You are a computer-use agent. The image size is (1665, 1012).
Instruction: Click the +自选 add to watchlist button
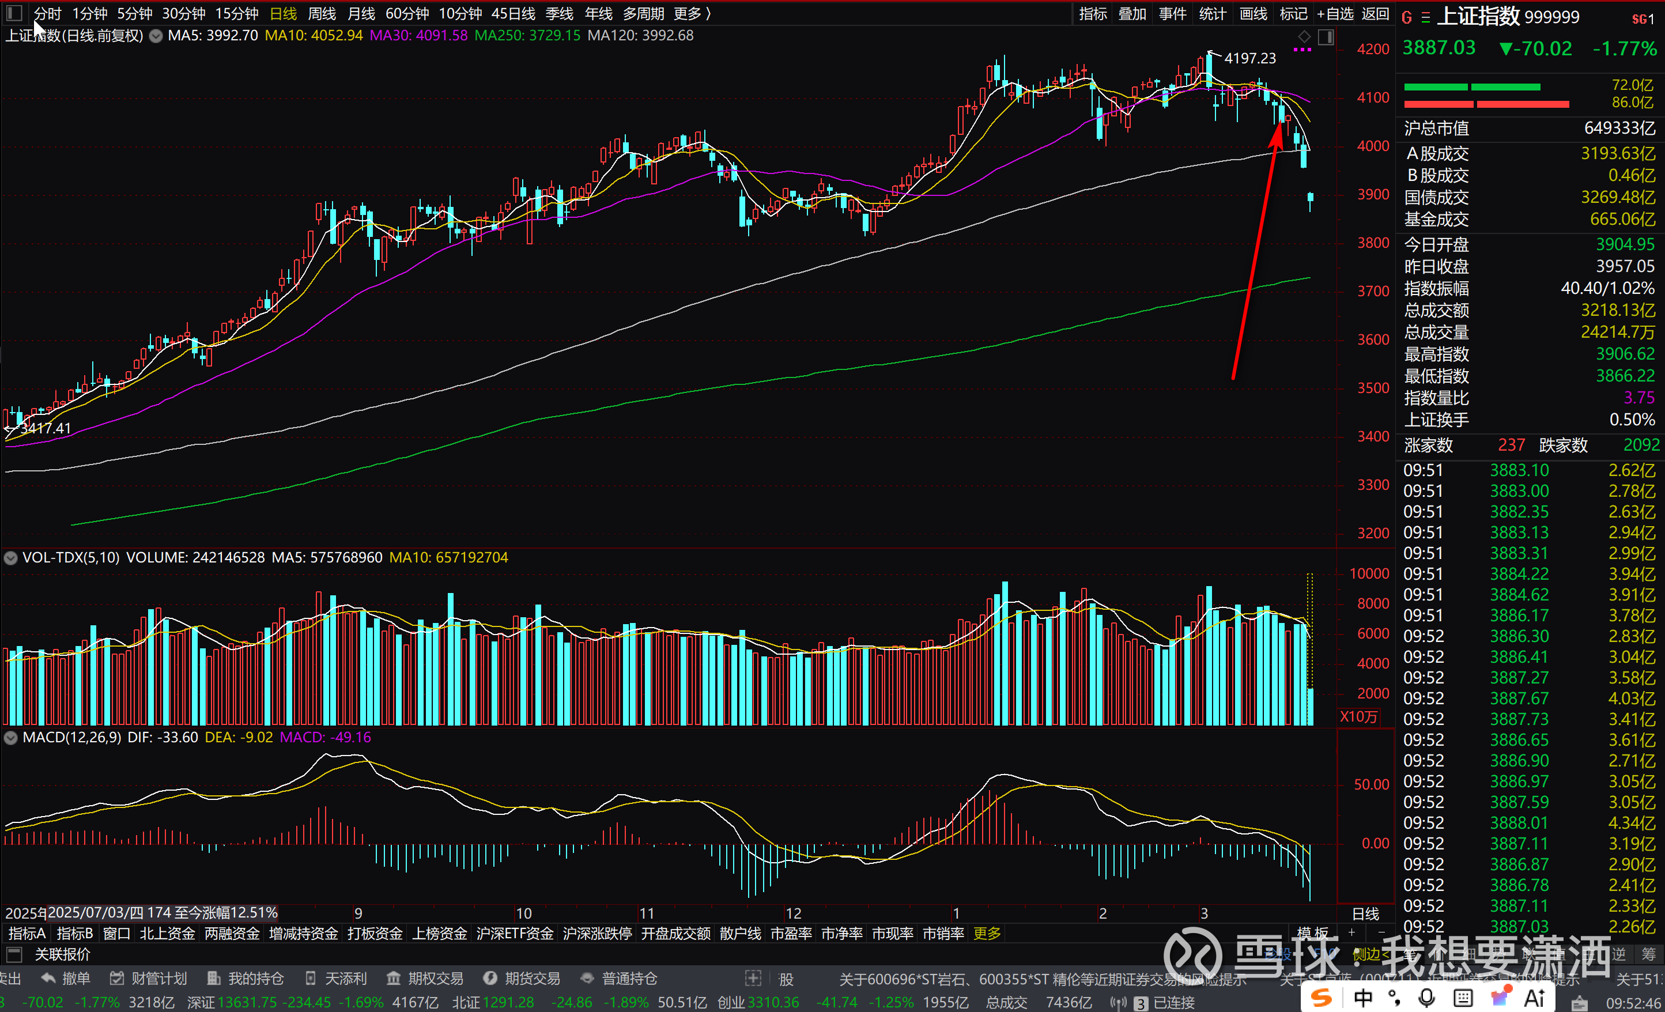tap(1335, 13)
